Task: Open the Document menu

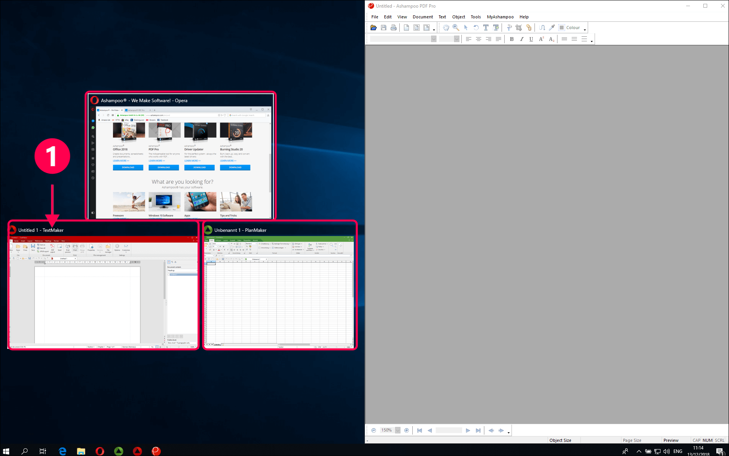Action: pos(423,17)
